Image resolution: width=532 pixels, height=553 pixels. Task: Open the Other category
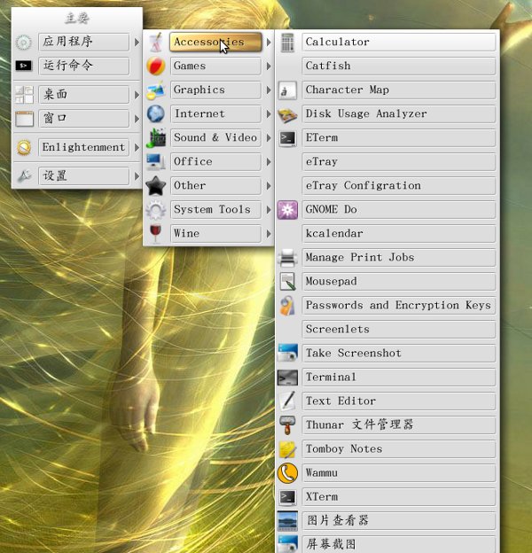215,186
